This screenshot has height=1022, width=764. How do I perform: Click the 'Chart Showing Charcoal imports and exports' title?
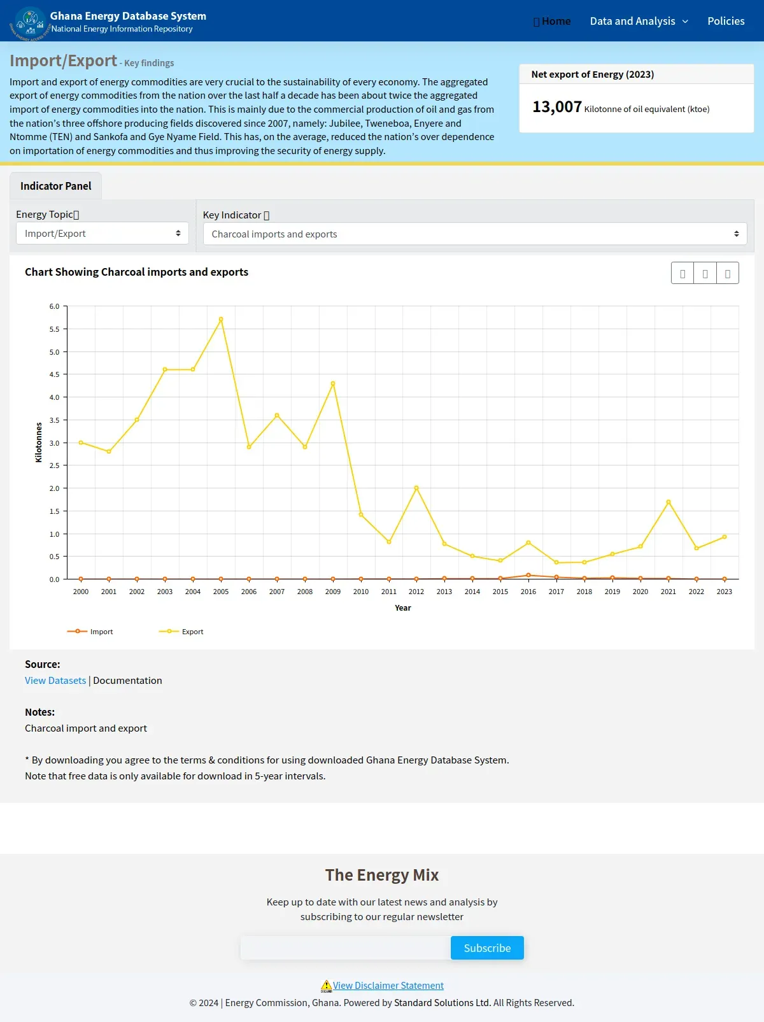[x=136, y=272]
